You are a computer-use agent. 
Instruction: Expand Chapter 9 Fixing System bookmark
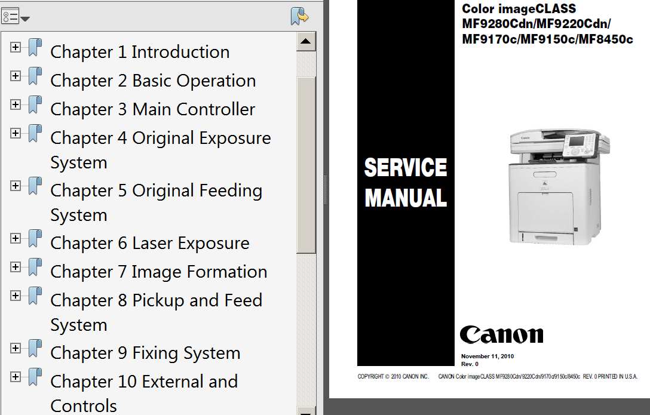16,348
